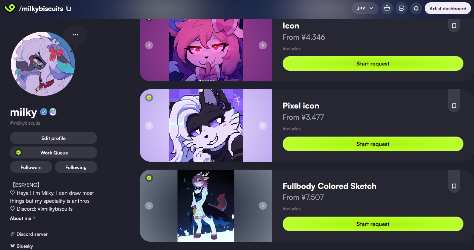The height and width of the screenshot is (250, 474).
Task: Open the messages chat icon
Action: pos(402,9)
